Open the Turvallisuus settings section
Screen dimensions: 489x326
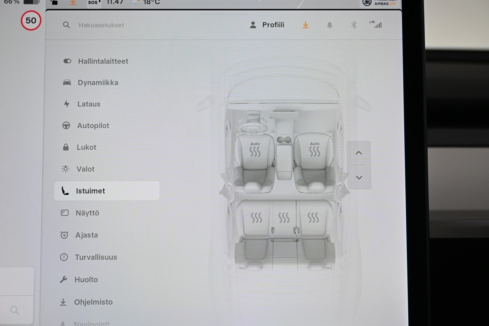click(96, 257)
